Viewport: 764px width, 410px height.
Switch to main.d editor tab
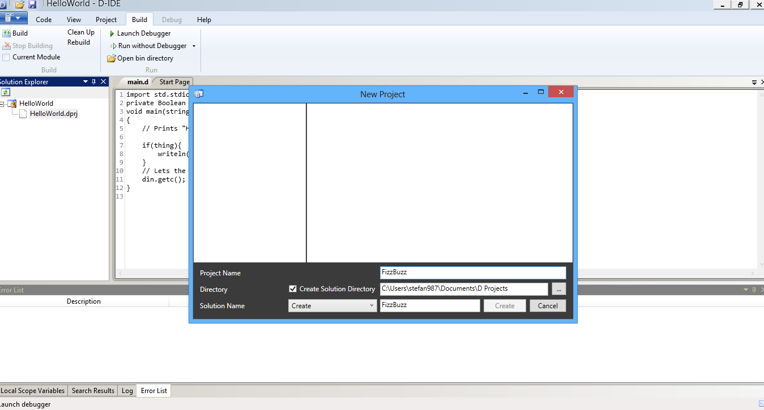tap(138, 82)
